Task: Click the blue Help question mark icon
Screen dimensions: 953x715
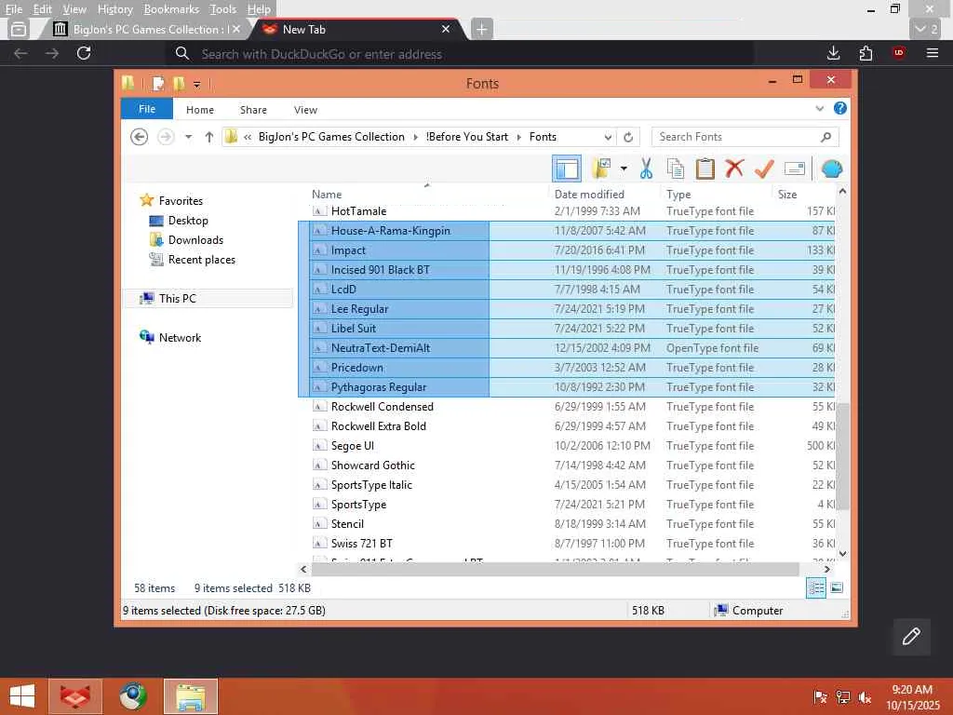Action: (x=840, y=108)
